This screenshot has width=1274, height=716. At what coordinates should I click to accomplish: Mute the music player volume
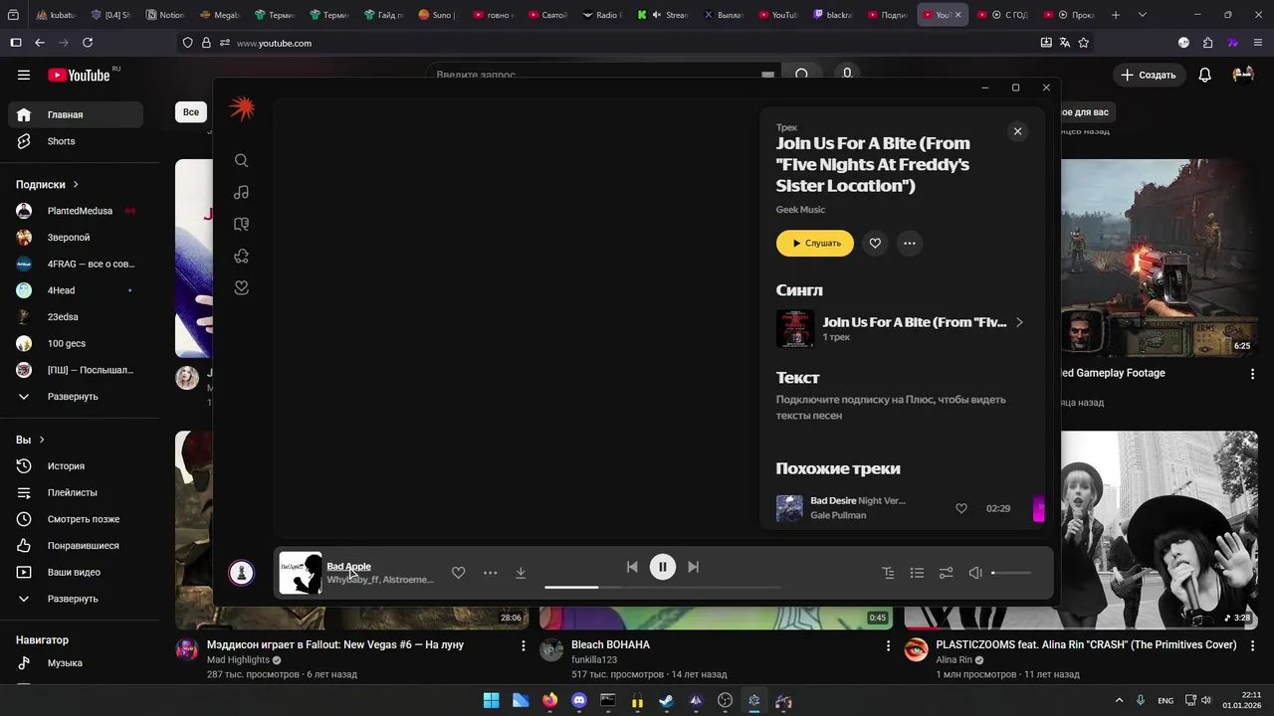coord(975,573)
